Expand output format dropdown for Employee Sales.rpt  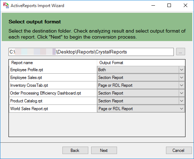182,78
